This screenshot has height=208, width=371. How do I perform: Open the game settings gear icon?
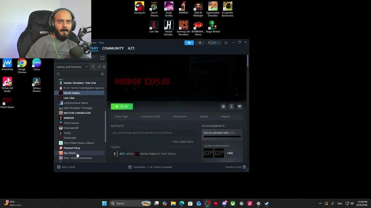point(223,107)
